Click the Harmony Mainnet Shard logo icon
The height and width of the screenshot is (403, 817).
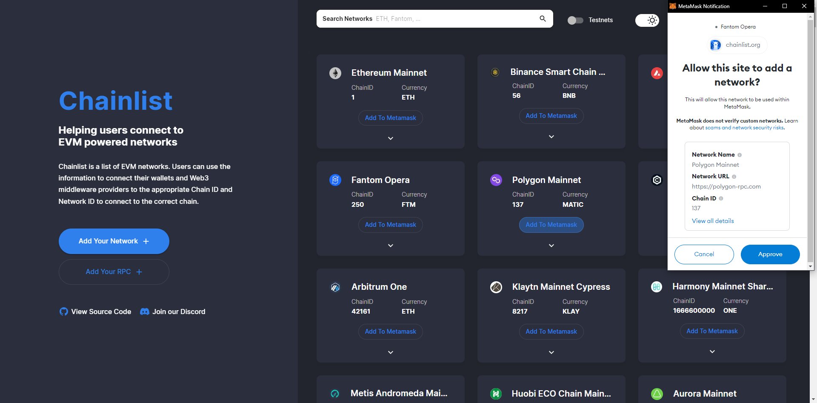(657, 287)
